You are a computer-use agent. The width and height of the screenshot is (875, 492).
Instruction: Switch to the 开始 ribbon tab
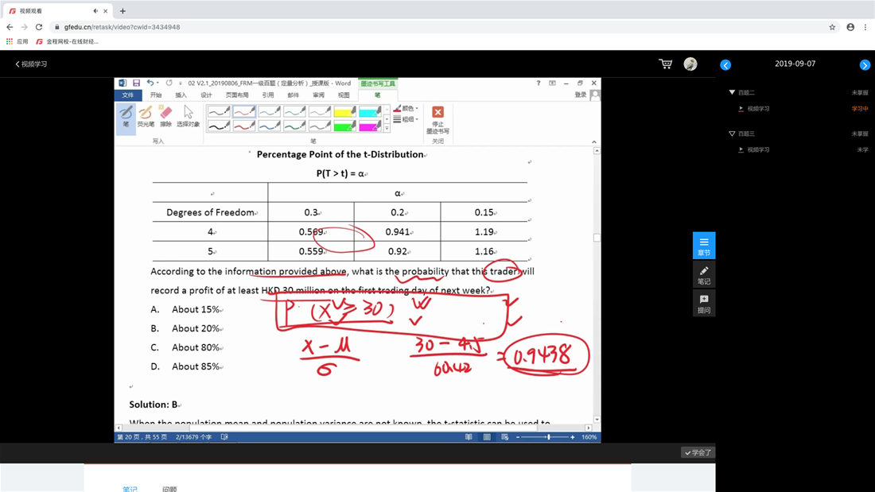pyautogui.click(x=156, y=95)
